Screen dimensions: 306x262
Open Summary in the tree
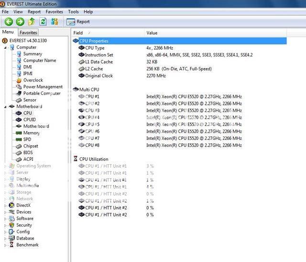click(33, 54)
